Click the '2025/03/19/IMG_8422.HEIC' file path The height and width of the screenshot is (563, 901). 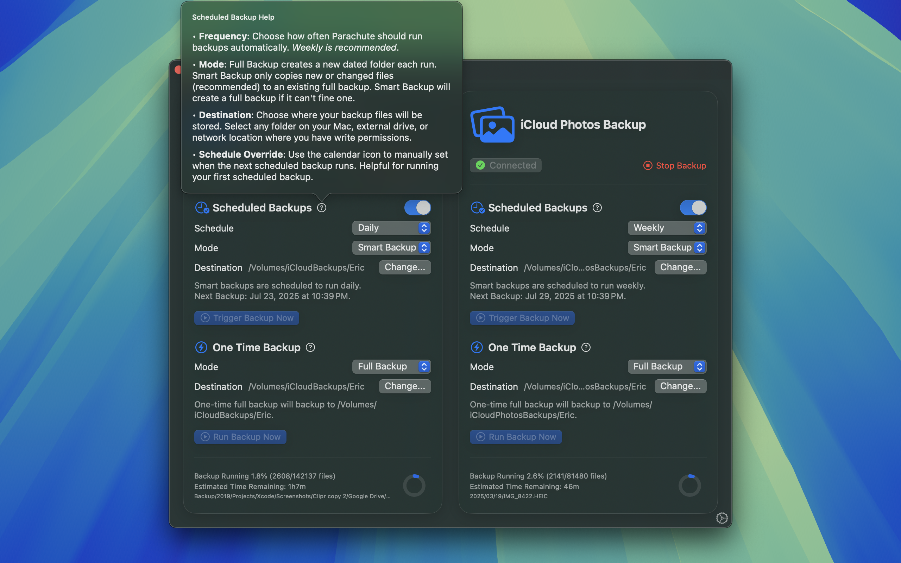509,496
